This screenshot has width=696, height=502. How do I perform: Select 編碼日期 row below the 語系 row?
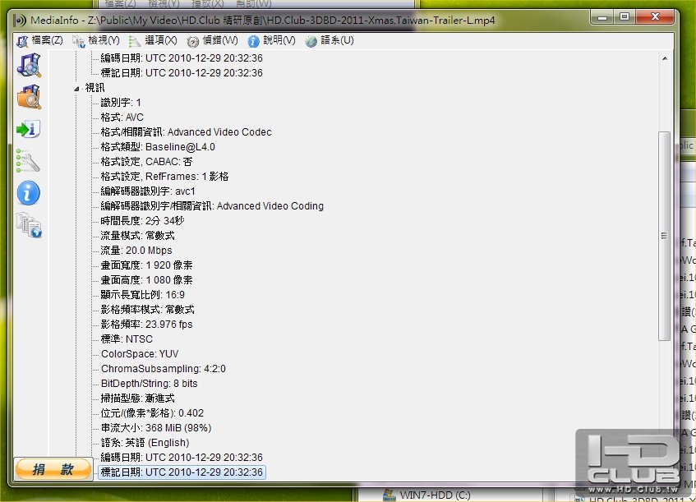[182, 458]
